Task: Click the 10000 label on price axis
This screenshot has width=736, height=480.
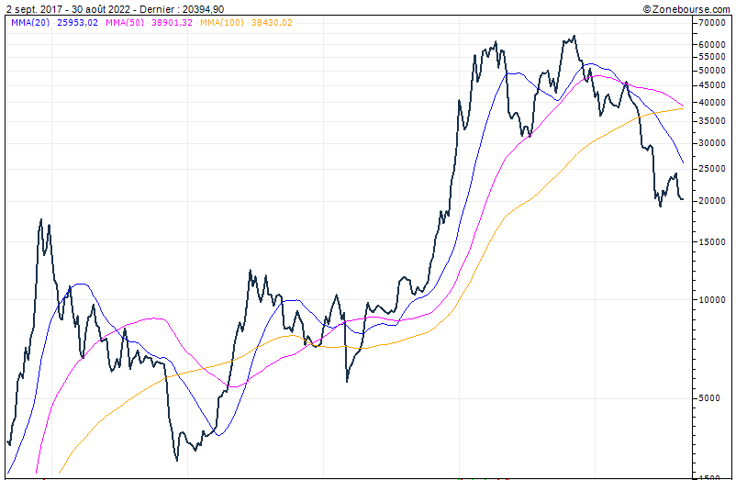Action: 712,299
